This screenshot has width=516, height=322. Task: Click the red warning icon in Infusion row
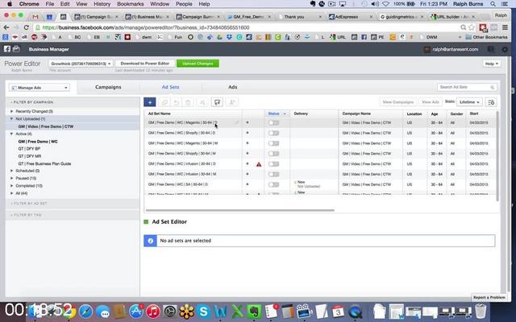point(259,164)
